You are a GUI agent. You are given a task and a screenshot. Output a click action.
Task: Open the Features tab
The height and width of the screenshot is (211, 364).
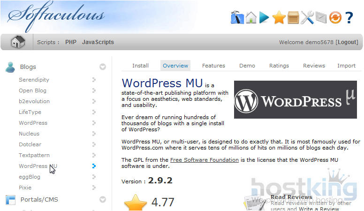coord(213,66)
